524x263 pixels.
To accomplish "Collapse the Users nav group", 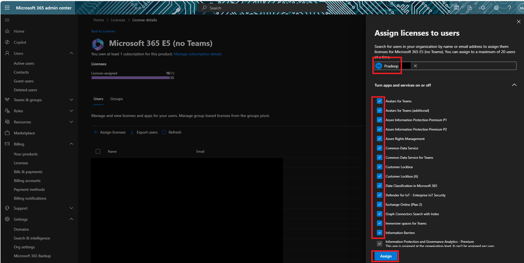I will (x=71, y=53).
